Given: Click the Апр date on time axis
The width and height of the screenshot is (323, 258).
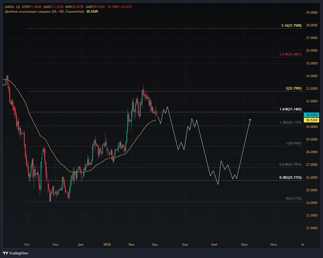Looking at the screenshot, I should pos(185,244).
